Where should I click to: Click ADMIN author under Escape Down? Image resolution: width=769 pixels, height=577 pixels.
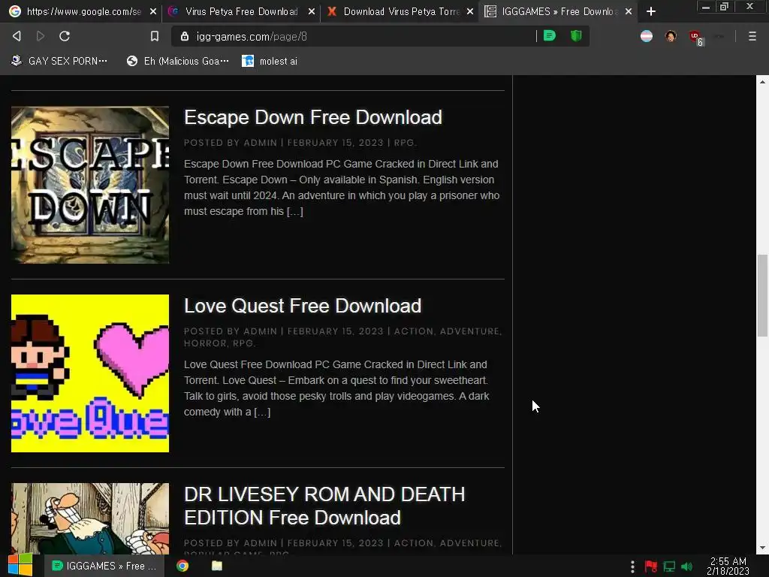[x=261, y=143]
